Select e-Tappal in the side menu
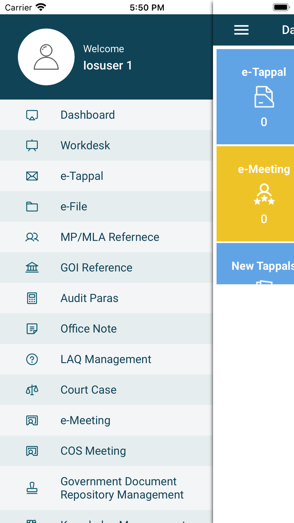 (x=106, y=176)
